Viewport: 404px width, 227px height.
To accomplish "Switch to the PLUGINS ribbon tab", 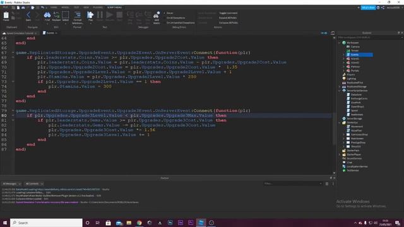I will 98,8.
